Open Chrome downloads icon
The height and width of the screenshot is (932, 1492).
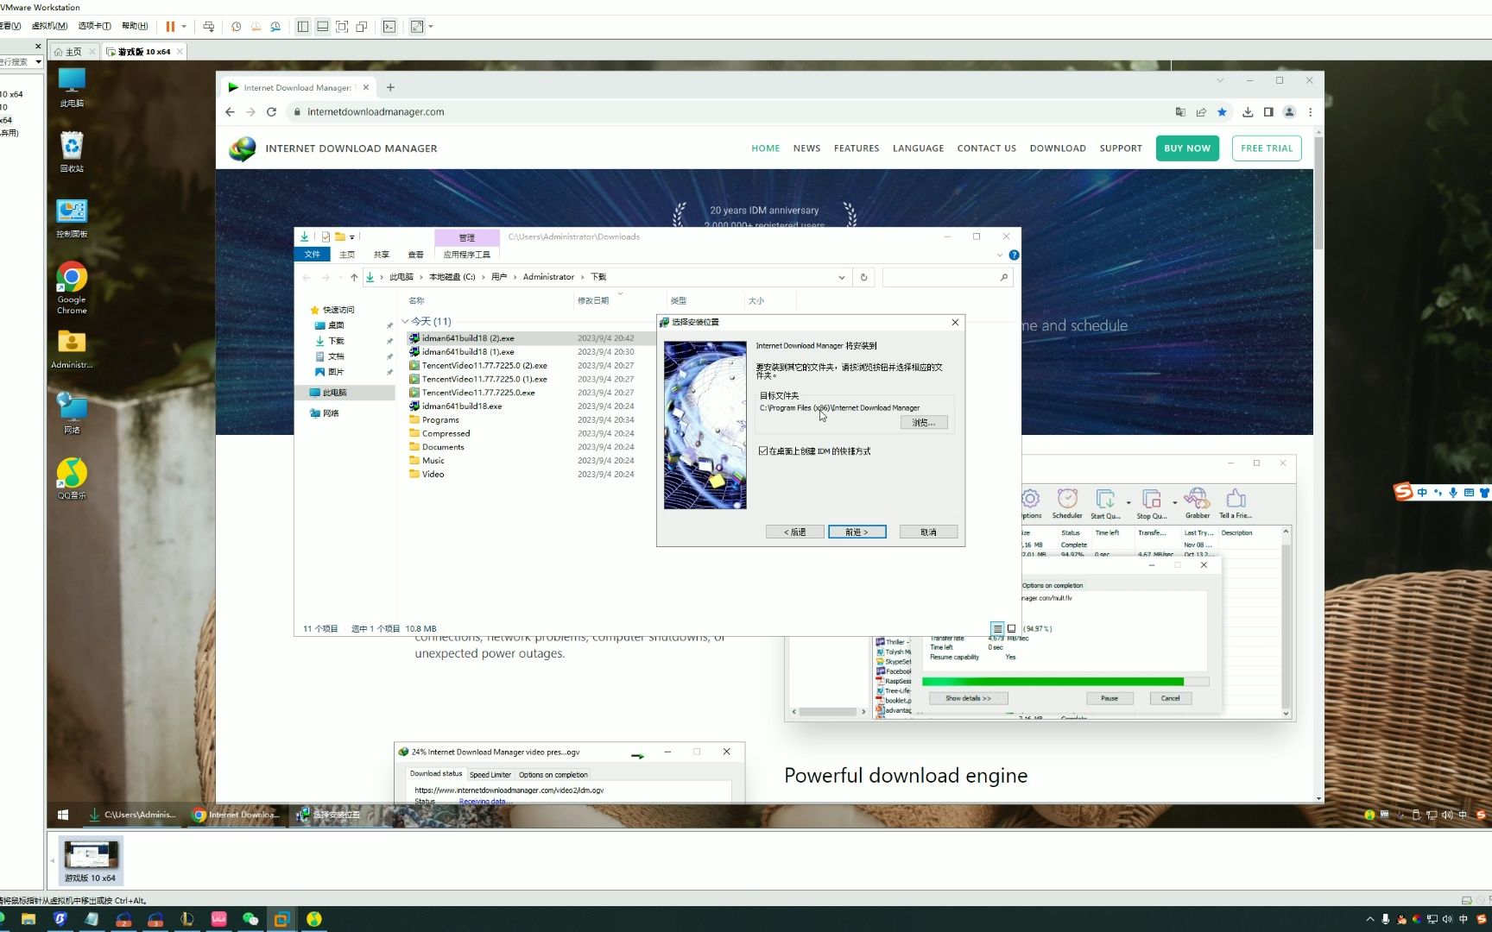click(x=1248, y=112)
